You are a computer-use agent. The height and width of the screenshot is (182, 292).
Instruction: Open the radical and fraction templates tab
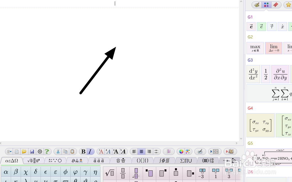(x=33, y=160)
